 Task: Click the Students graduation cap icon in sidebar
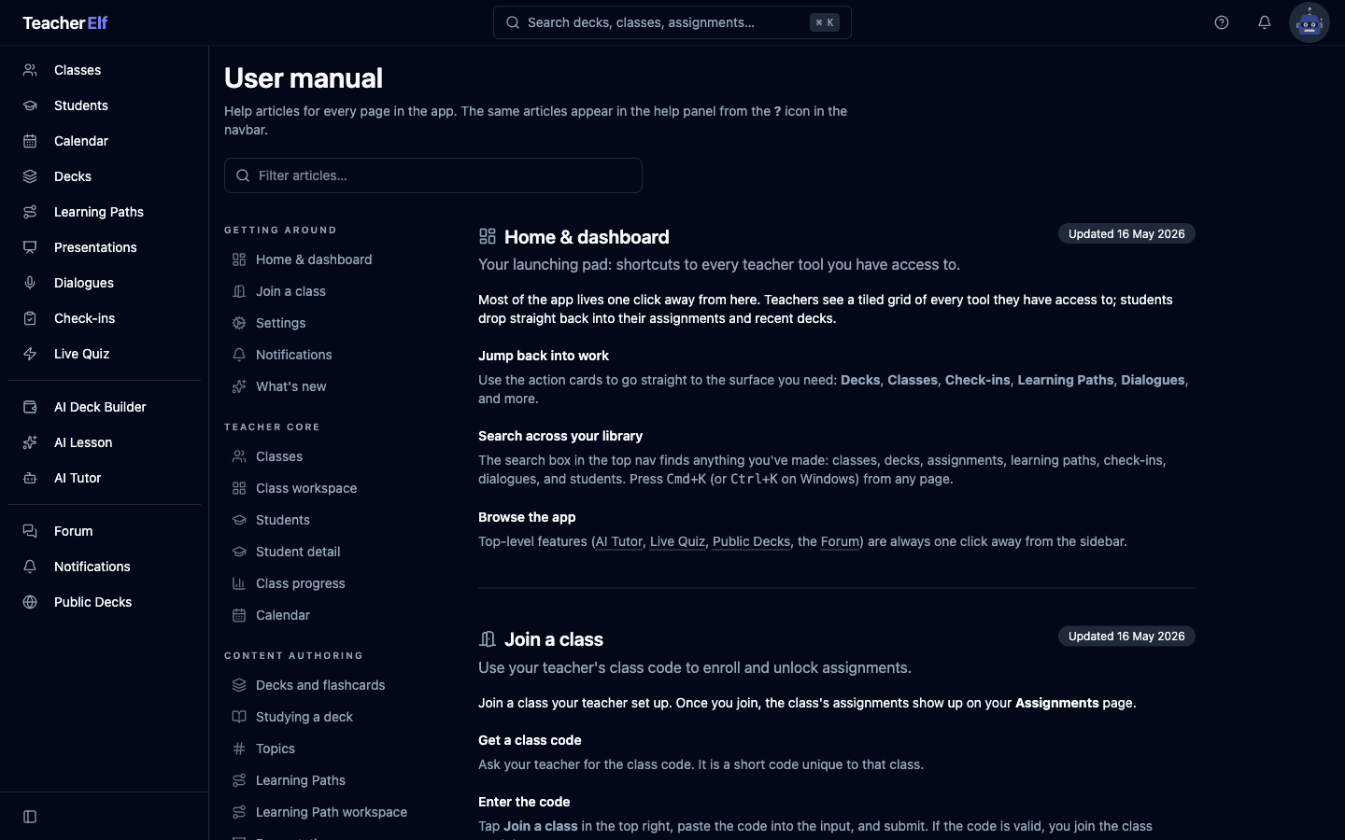[30, 105]
